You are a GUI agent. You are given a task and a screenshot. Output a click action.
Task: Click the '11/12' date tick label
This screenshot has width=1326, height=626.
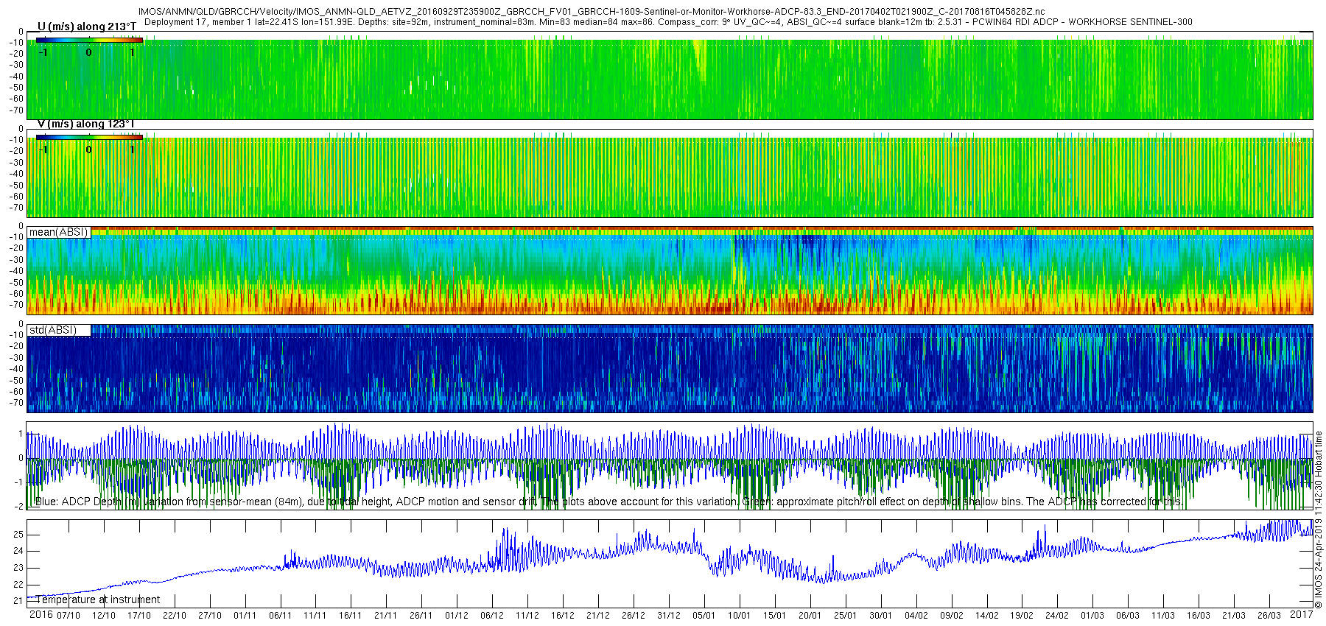point(527,616)
